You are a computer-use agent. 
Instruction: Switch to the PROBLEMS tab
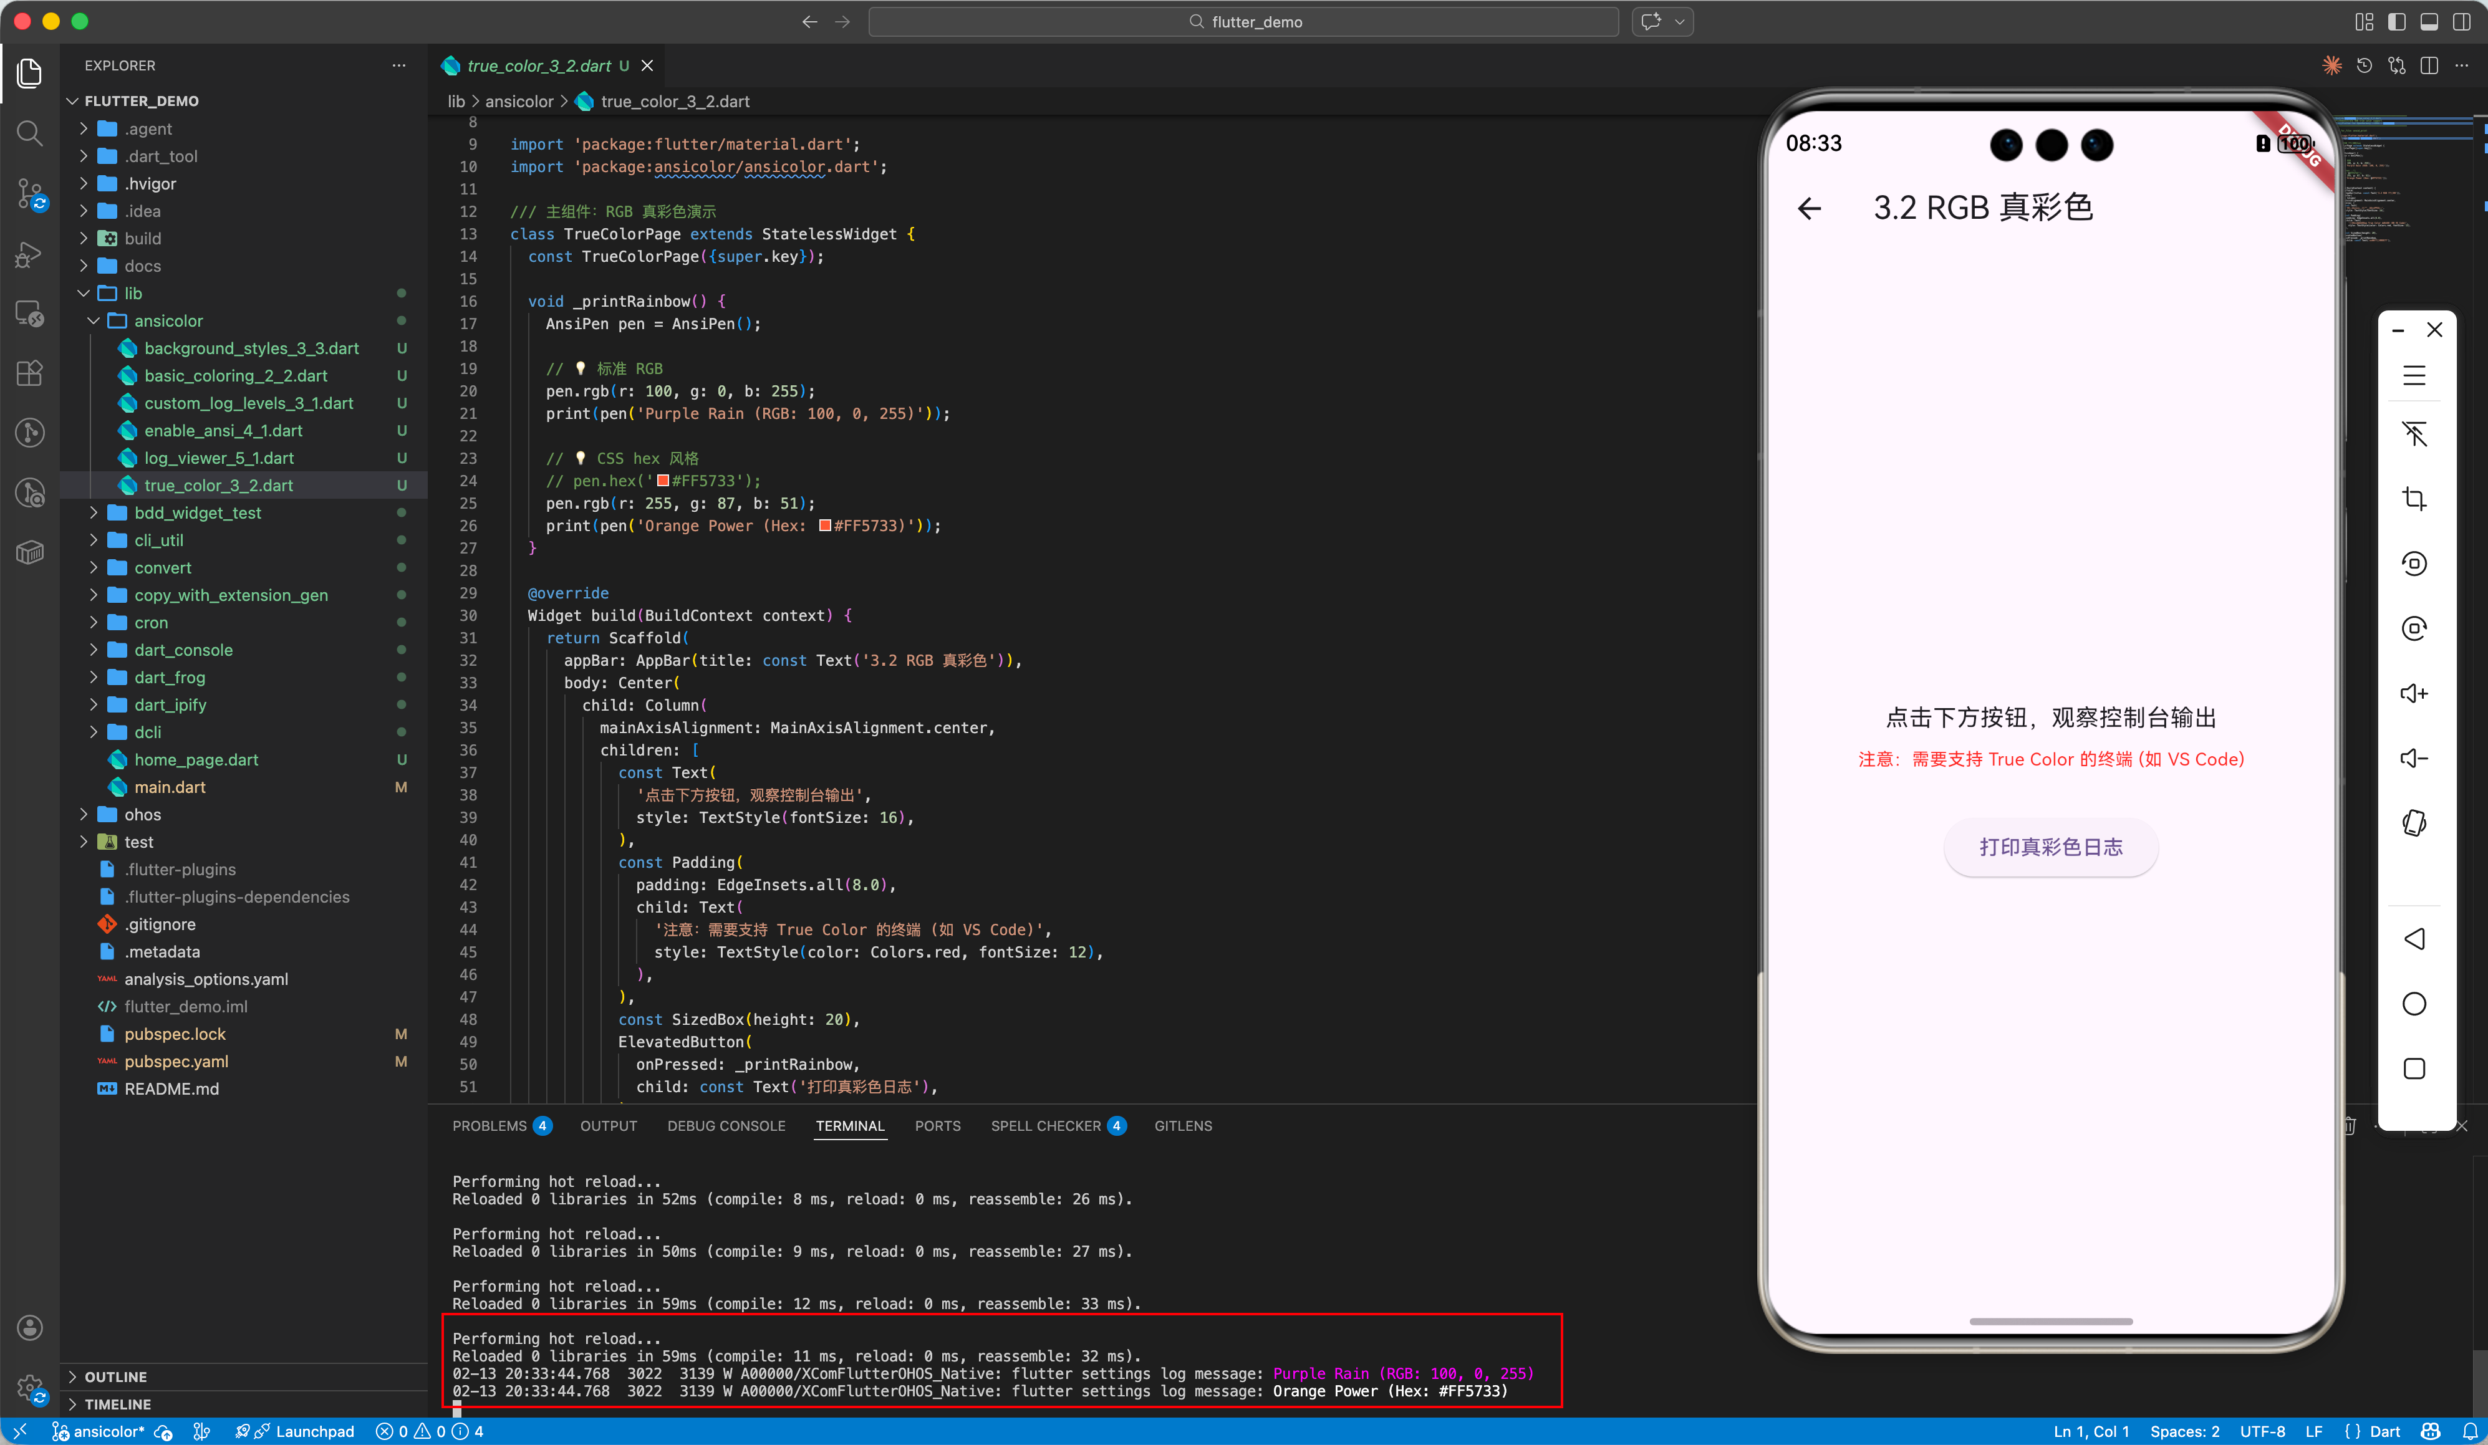click(489, 1125)
